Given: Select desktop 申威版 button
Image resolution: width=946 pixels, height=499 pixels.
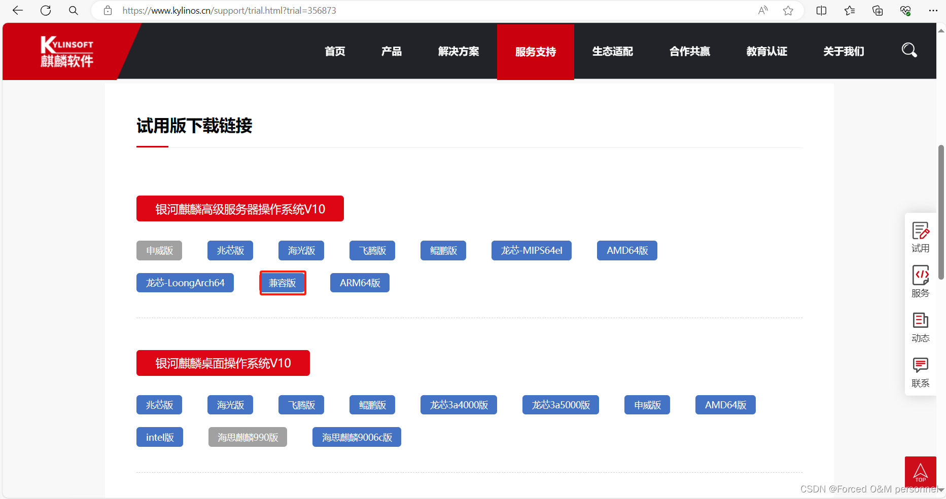Looking at the screenshot, I should coord(647,405).
